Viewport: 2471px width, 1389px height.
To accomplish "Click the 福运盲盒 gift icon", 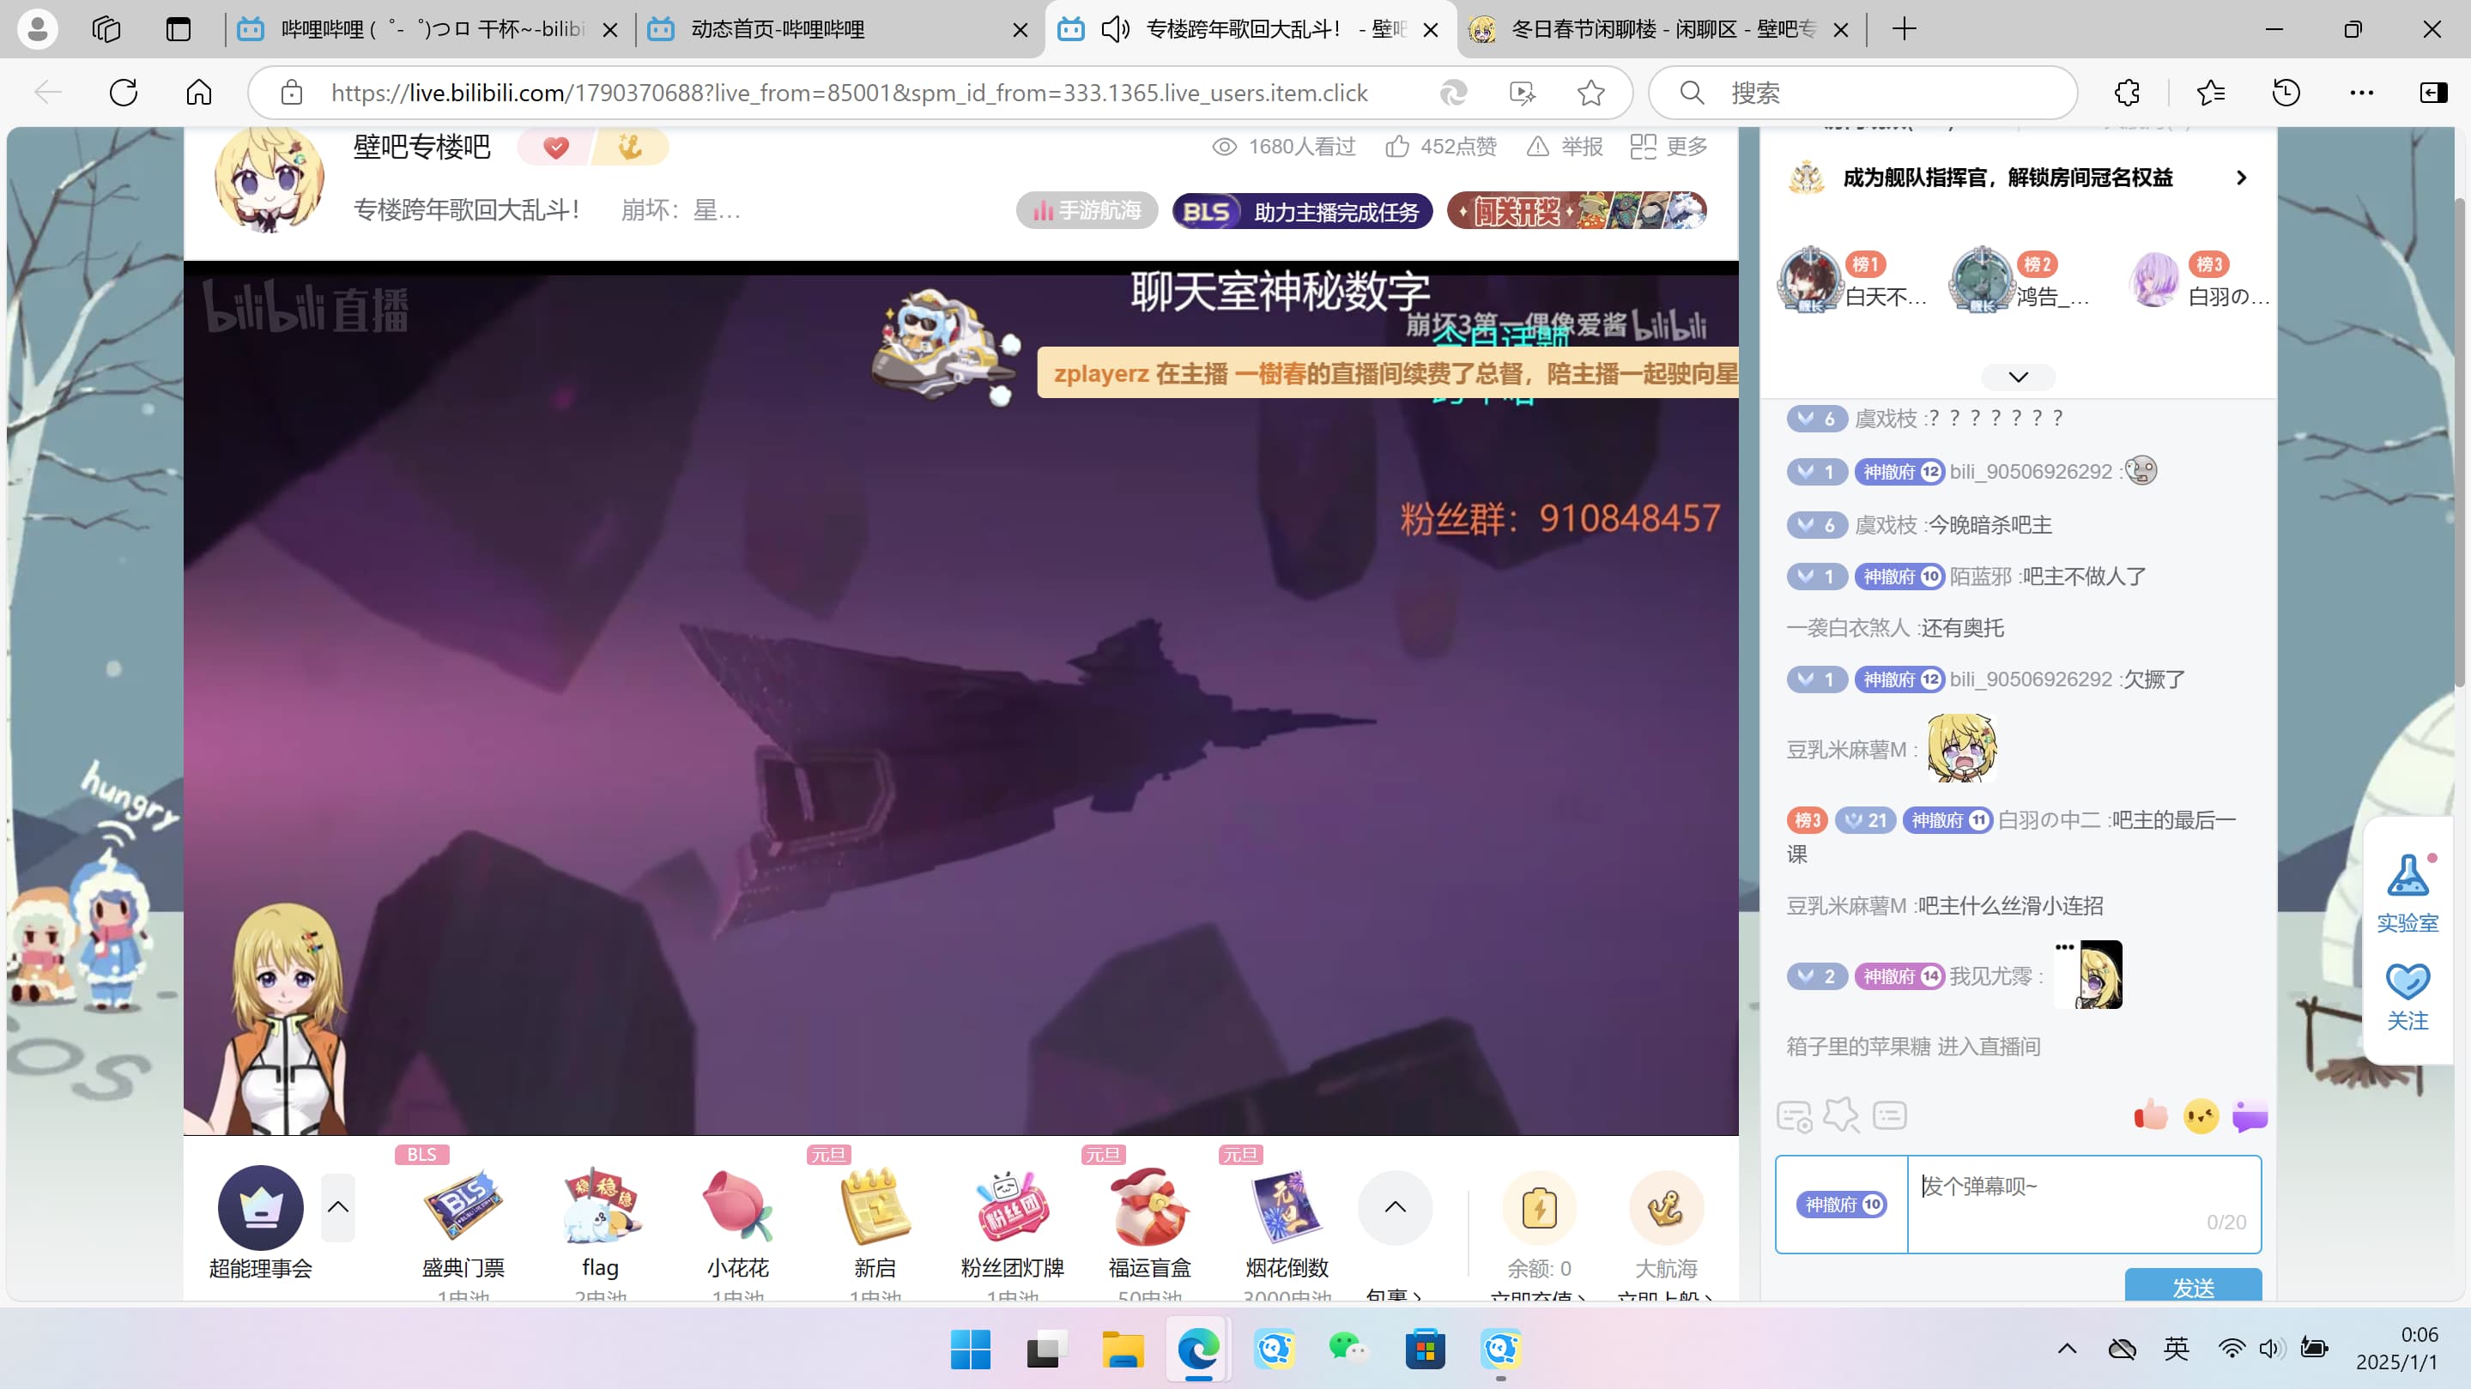I will pos(1149,1207).
